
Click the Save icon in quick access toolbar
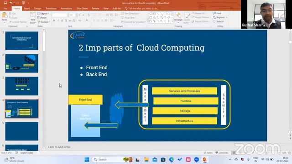coord(5,3)
